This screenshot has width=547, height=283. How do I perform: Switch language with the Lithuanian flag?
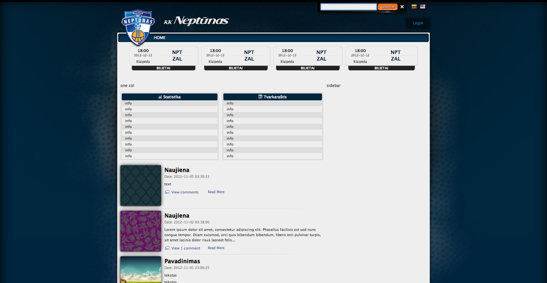(414, 7)
